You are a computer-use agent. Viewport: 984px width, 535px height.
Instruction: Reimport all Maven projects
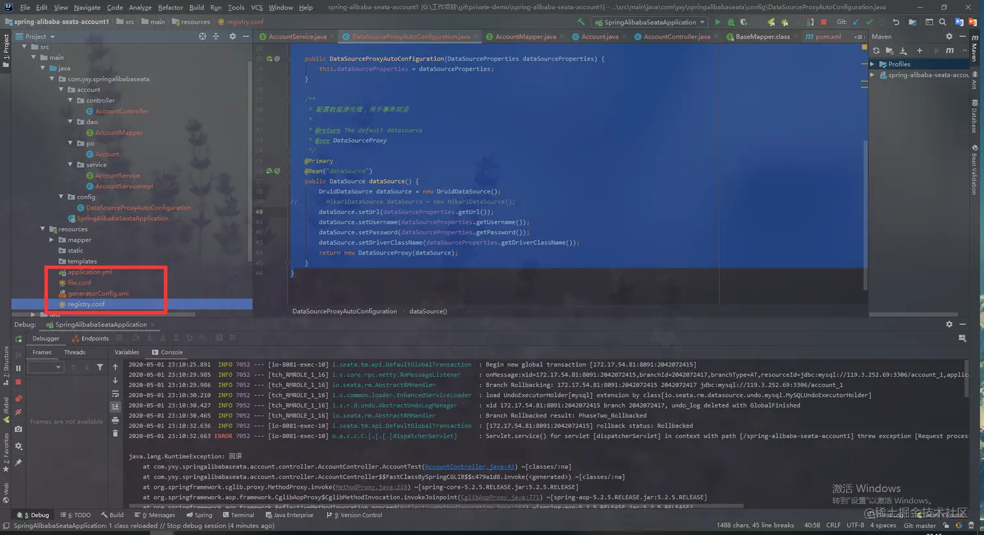876,51
